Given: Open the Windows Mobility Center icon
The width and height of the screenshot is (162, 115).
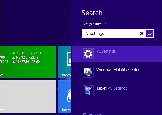Looking at the screenshot, I should [88, 72].
